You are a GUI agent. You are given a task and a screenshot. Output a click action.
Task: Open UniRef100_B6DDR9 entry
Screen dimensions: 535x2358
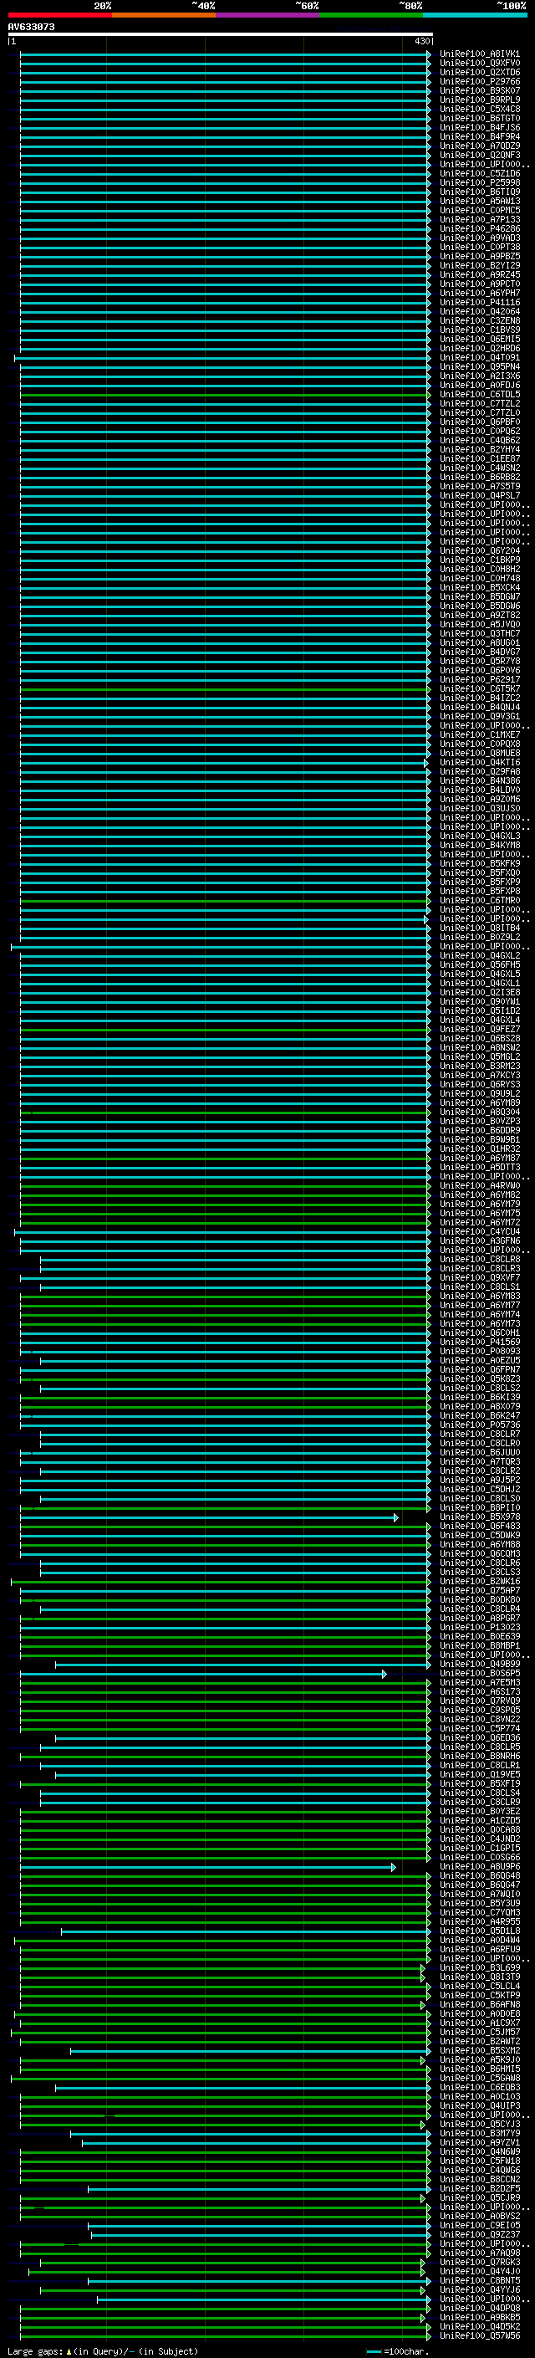coord(479,1131)
